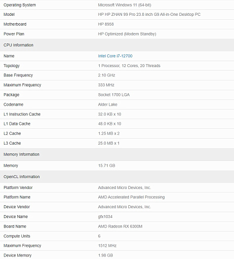
Task: Click the OpenCL Information section header
Action: pos(22,177)
